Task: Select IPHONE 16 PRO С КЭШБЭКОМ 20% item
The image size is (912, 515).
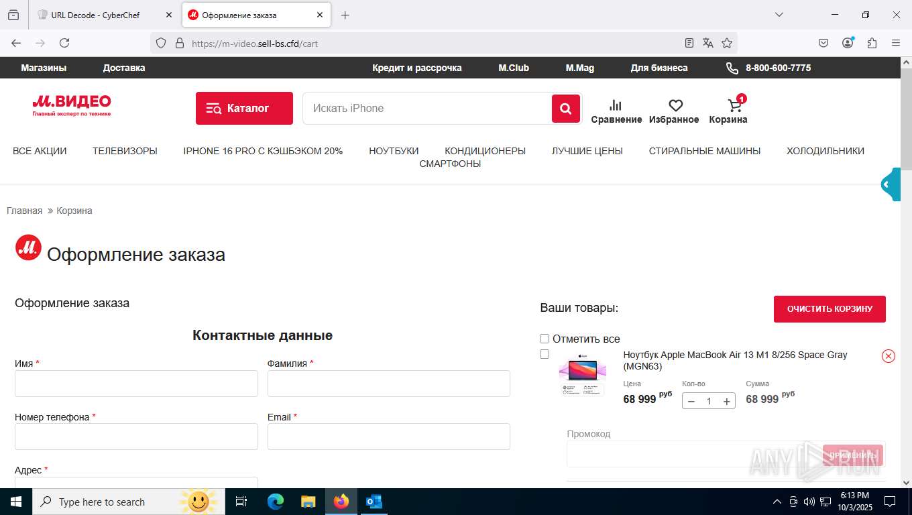Action: click(263, 151)
